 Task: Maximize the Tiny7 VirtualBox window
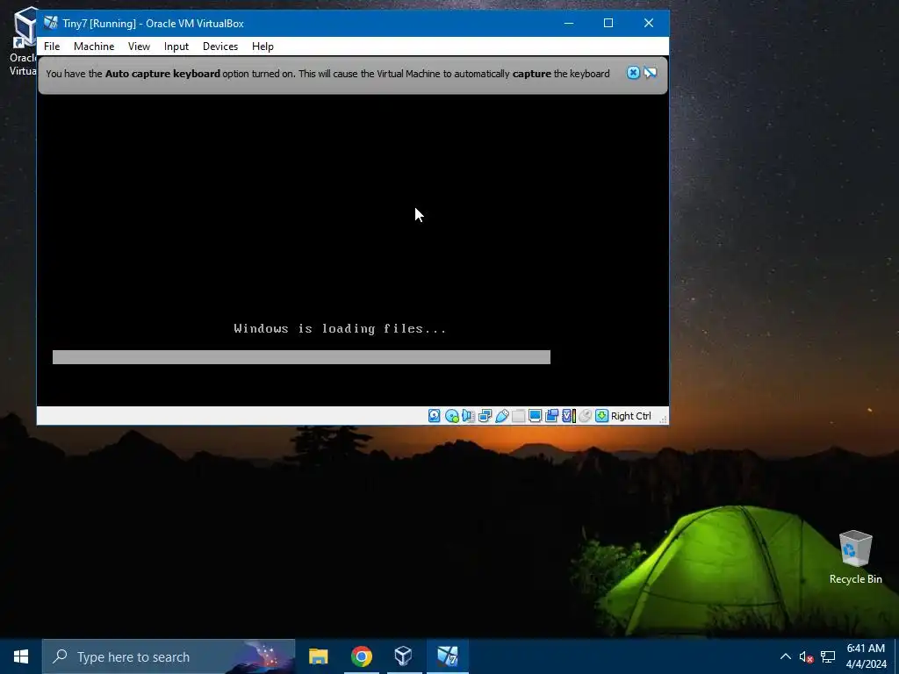click(x=608, y=23)
